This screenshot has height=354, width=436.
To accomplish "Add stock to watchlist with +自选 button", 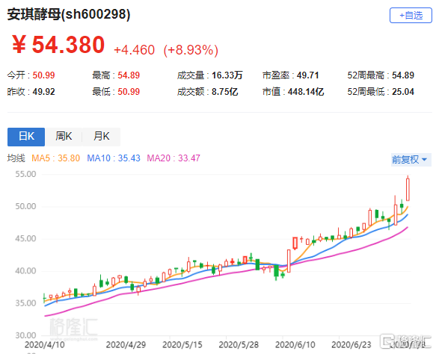I will point(411,15).
